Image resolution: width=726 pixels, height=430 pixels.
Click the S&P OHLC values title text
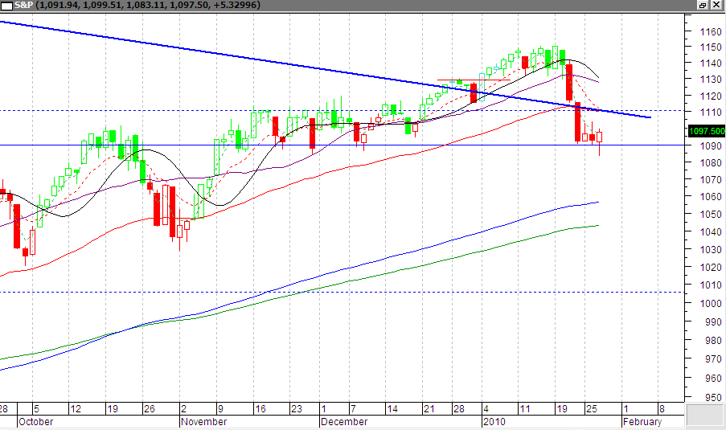pyautogui.click(x=148, y=5)
